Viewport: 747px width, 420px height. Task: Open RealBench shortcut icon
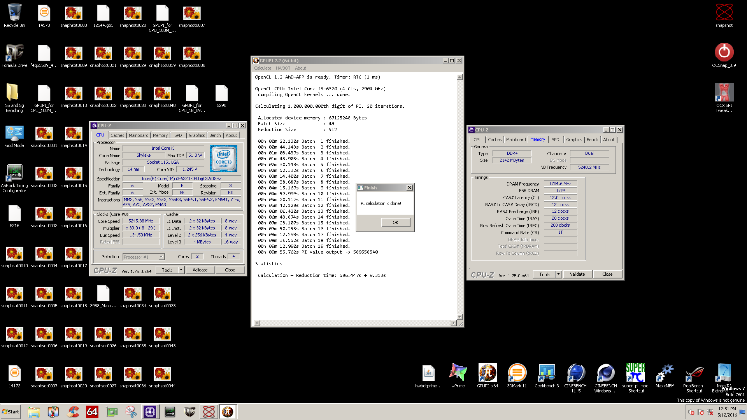[694, 378]
